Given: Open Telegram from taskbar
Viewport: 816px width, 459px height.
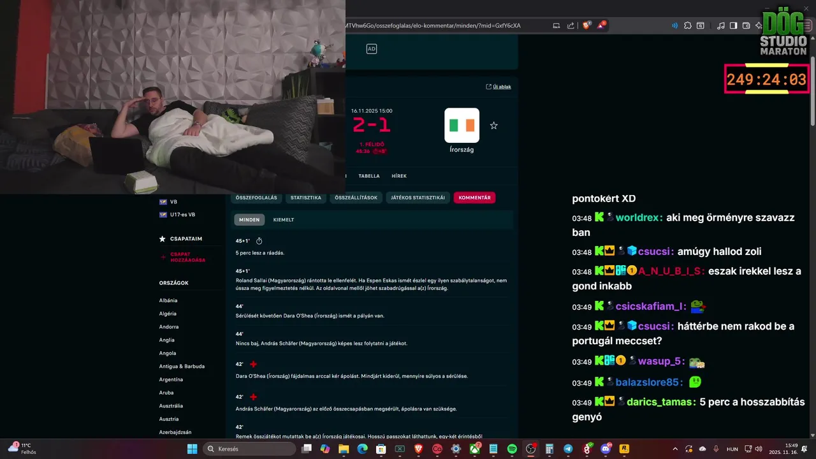Looking at the screenshot, I should (x=568, y=449).
